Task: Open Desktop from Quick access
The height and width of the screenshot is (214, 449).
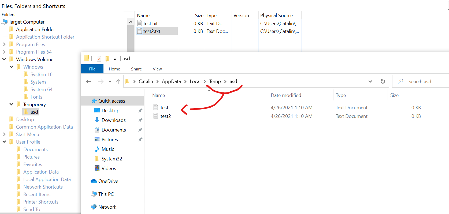Action: (x=110, y=111)
